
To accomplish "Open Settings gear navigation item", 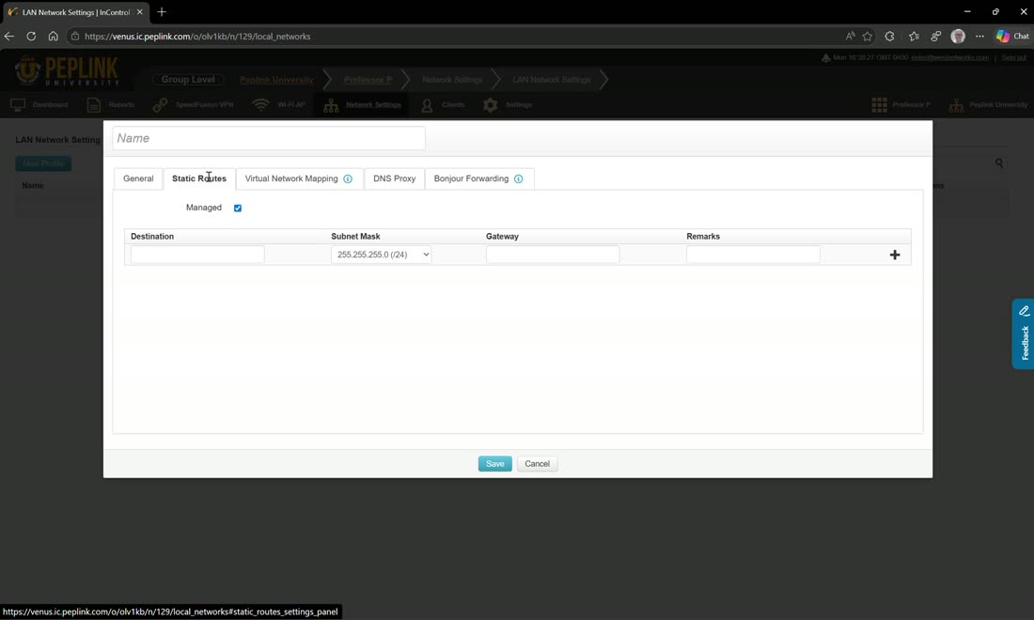I will [508, 105].
